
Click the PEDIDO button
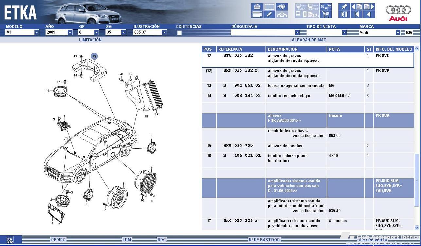click(58, 240)
